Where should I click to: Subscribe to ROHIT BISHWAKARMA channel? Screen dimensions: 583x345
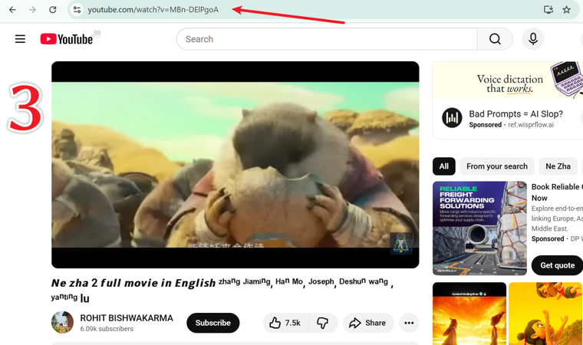(213, 323)
